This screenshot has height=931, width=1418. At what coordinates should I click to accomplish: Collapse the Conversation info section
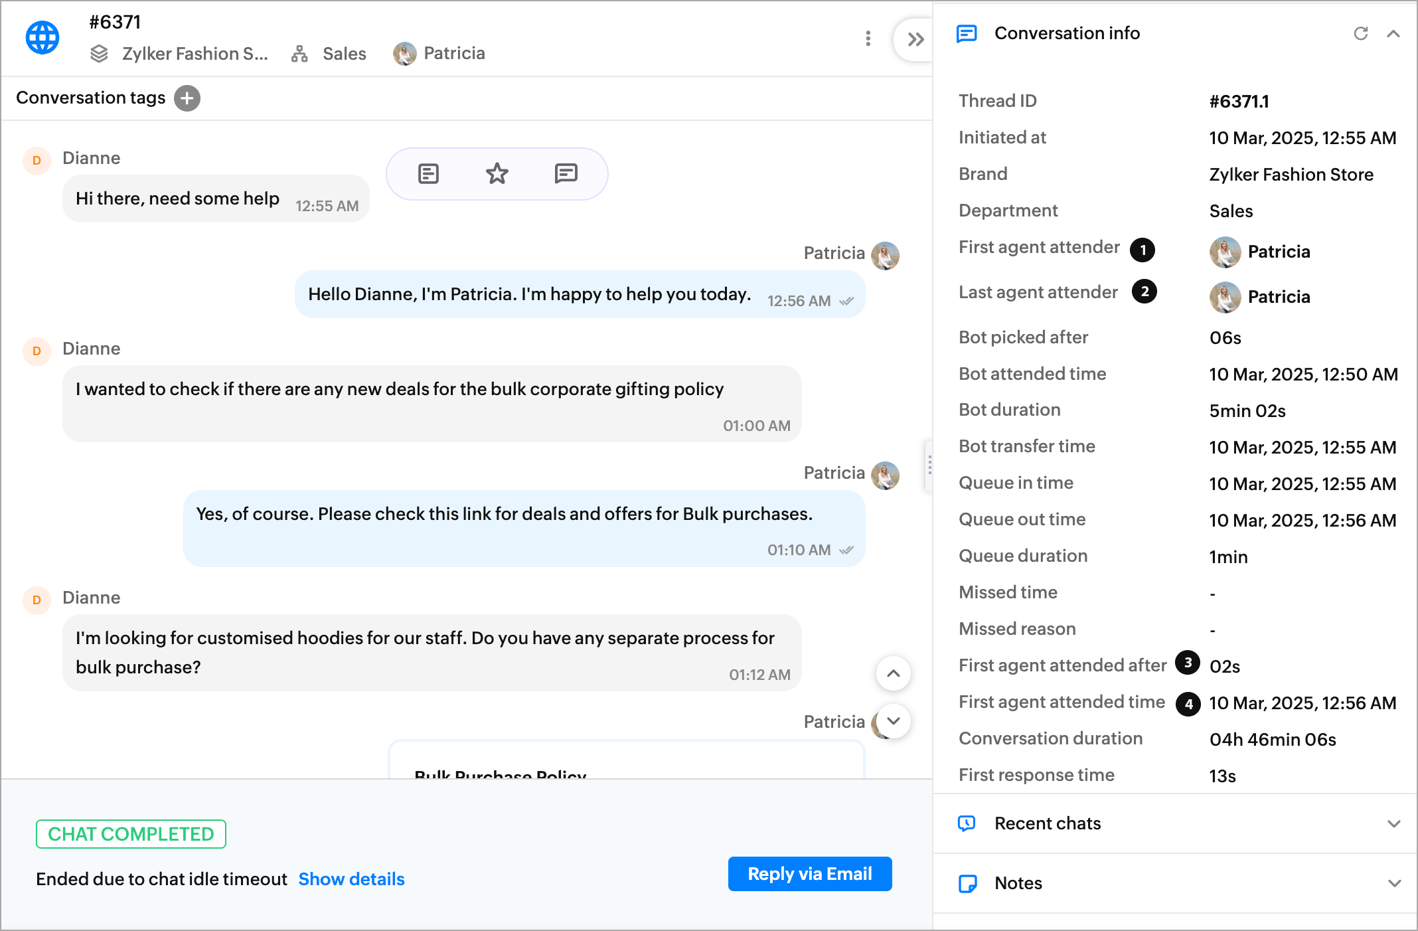tap(1393, 33)
